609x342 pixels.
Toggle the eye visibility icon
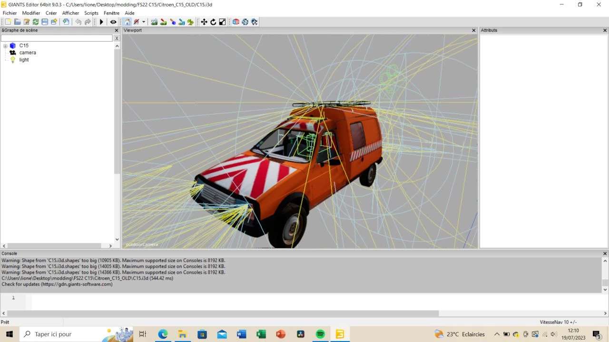click(113, 22)
